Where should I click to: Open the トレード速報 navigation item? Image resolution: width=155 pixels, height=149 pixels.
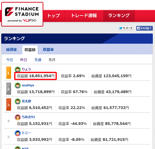click(x=84, y=16)
